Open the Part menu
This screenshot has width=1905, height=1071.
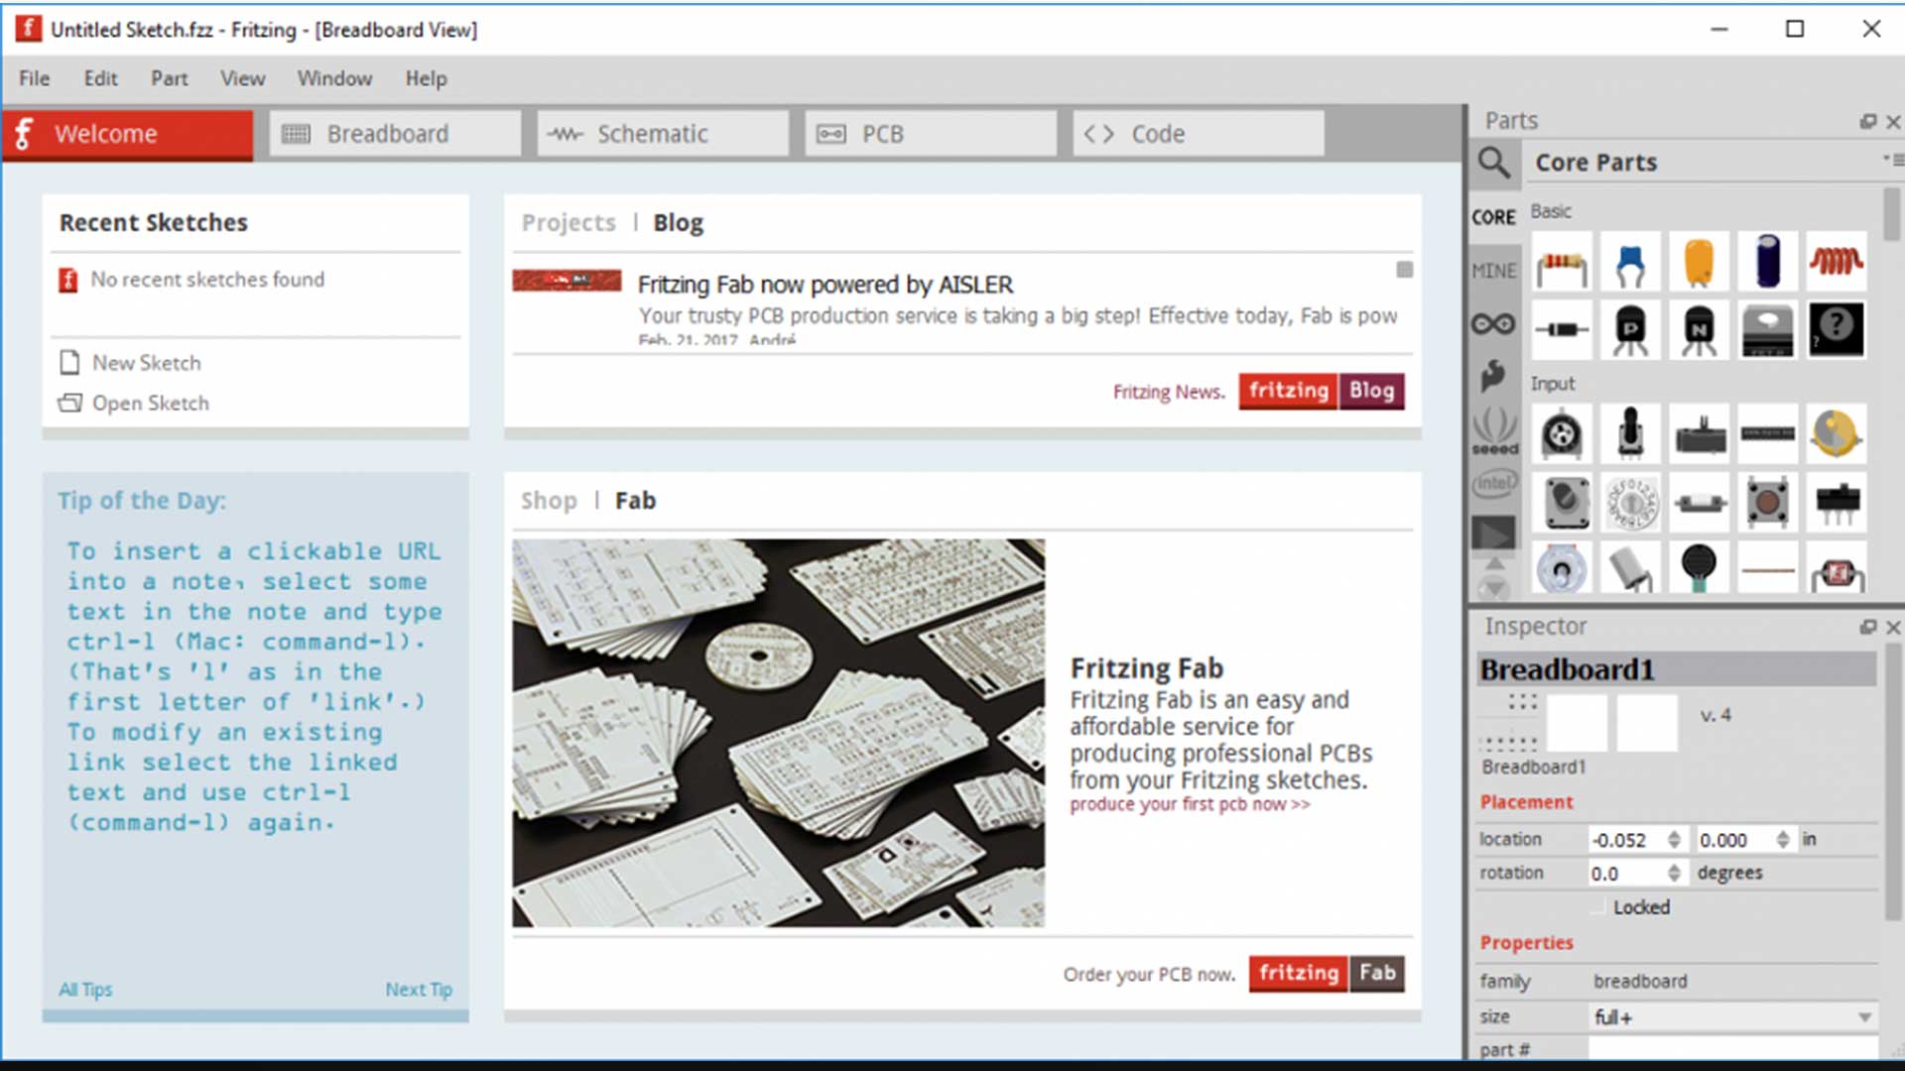click(169, 78)
